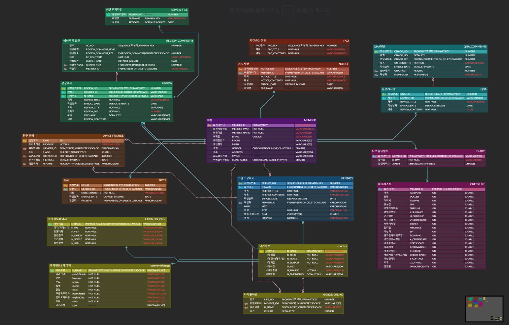Click the key icon beside P_NO in APPLY_FRIENDS
This screenshot has height=325, width=509.
pyautogui.click(x=25, y=141)
